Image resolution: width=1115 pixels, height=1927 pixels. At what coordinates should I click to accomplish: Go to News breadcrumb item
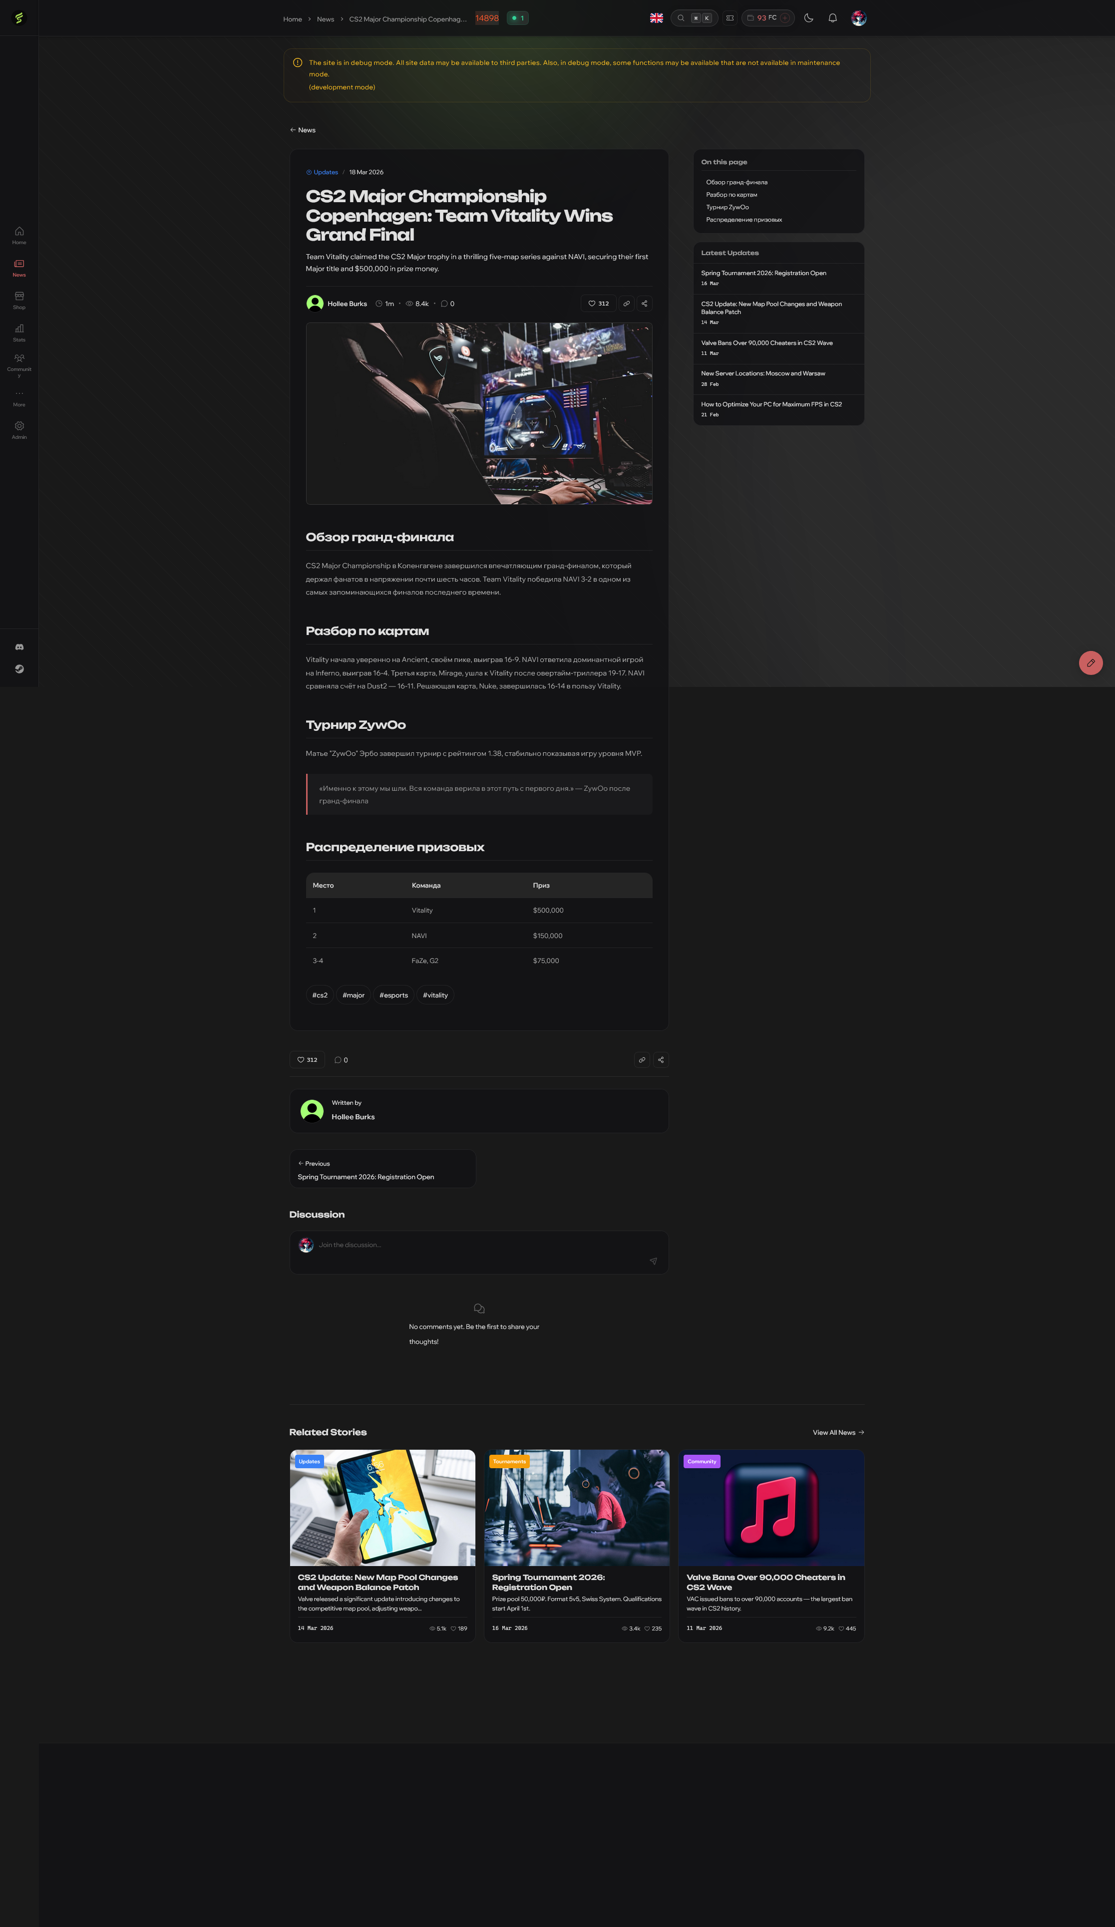pyautogui.click(x=325, y=19)
